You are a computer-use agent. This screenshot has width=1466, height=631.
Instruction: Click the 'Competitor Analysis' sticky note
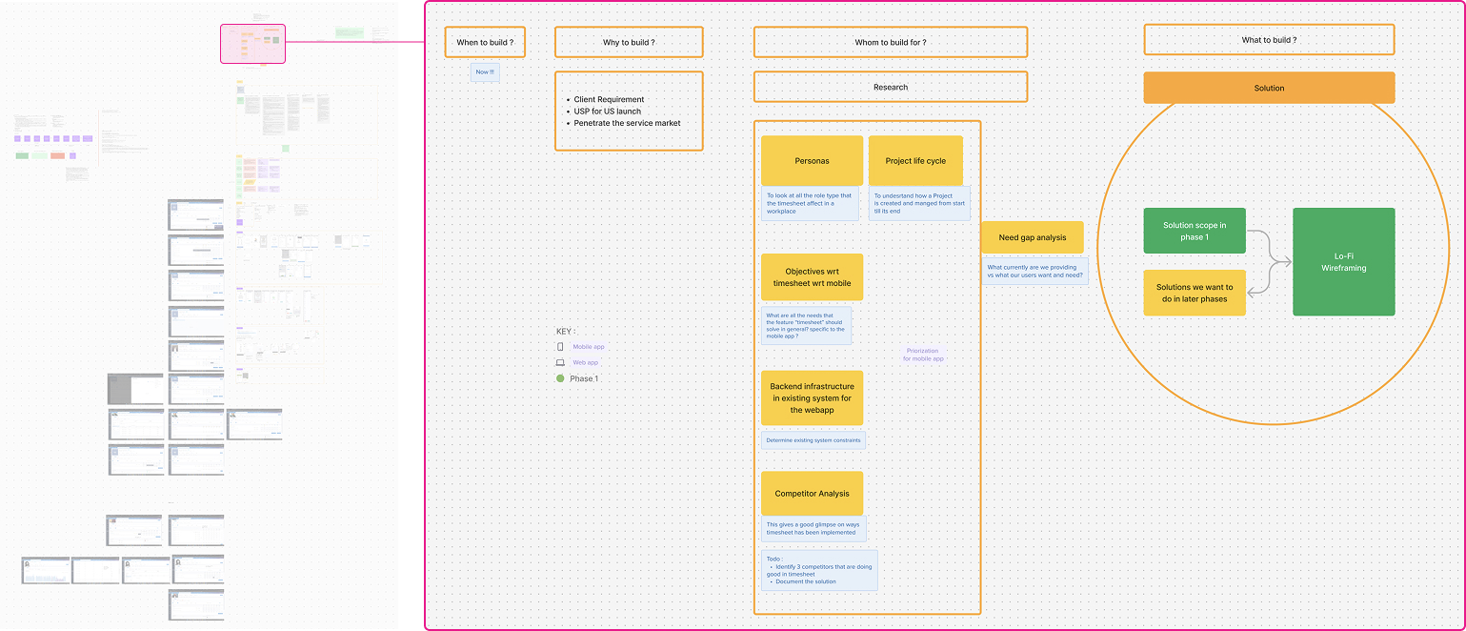(812, 493)
